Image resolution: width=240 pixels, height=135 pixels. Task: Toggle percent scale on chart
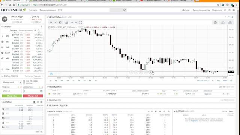click(x=213, y=81)
